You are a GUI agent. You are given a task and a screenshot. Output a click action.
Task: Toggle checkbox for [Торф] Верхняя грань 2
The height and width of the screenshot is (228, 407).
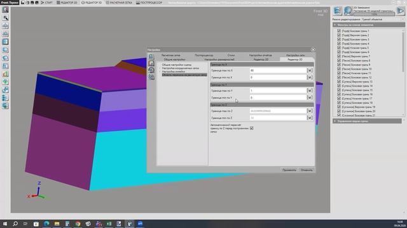[339, 35]
